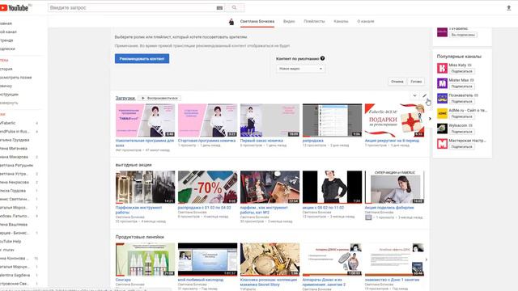Open знакомство с Дэнс 1 занятие link

(392, 280)
